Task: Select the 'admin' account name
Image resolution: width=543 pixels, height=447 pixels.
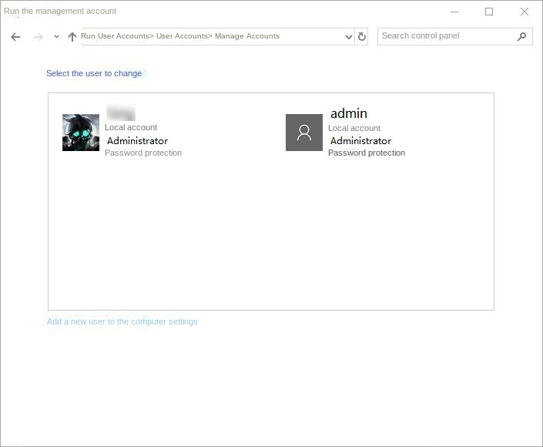Action: pyautogui.click(x=349, y=113)
